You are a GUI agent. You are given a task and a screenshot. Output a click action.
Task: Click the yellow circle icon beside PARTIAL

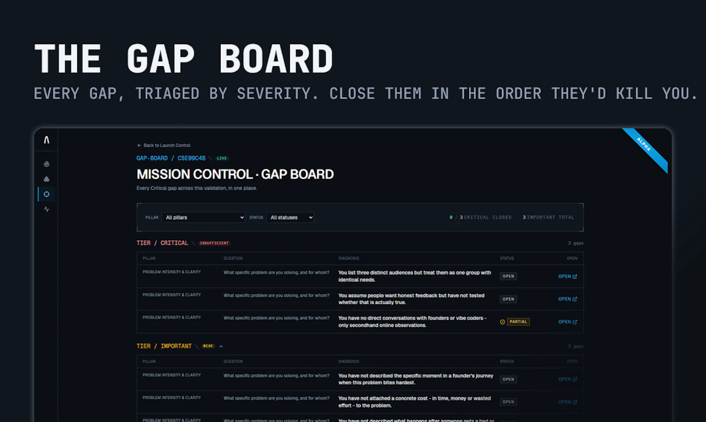pyautogui.click(x=502, y=322)
